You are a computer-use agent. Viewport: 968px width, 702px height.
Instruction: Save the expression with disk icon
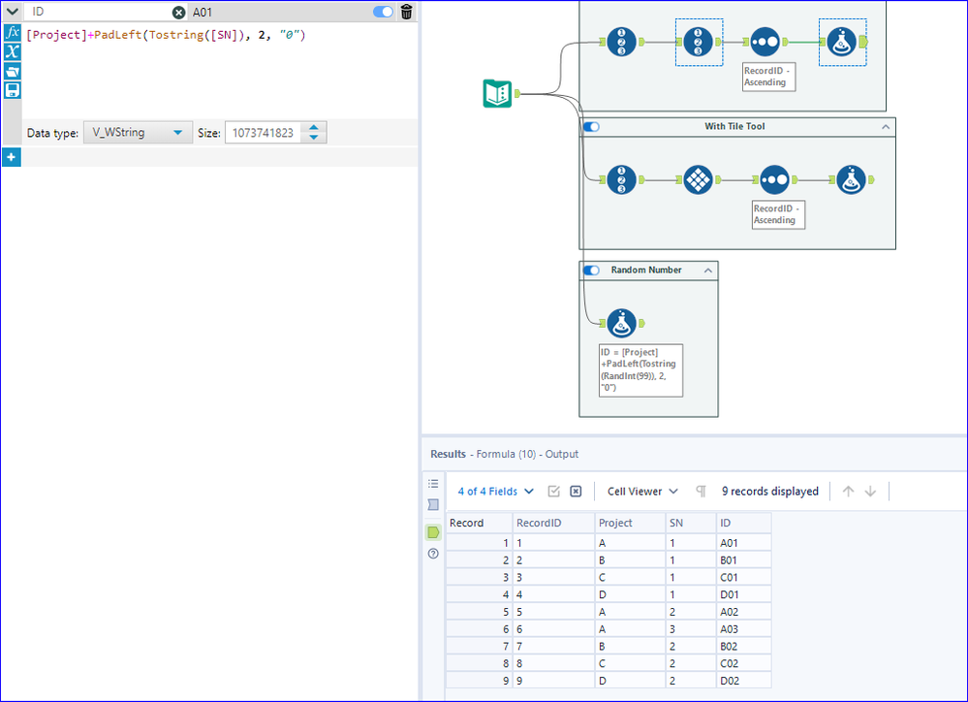12,90
